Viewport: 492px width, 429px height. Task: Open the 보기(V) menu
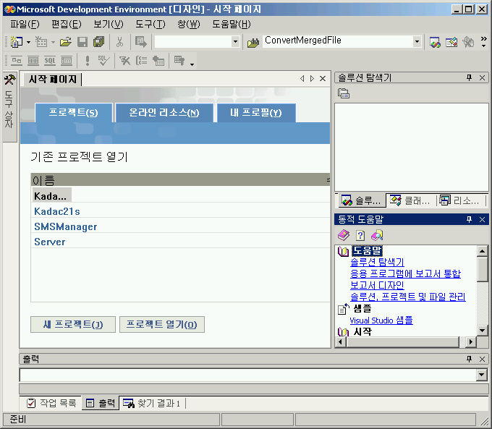point(109,24)
